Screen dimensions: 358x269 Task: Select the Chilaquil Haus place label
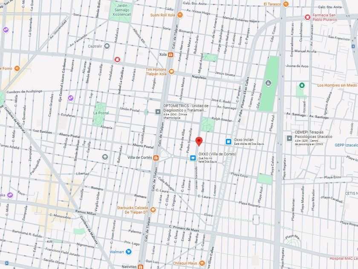coord(185,263)
